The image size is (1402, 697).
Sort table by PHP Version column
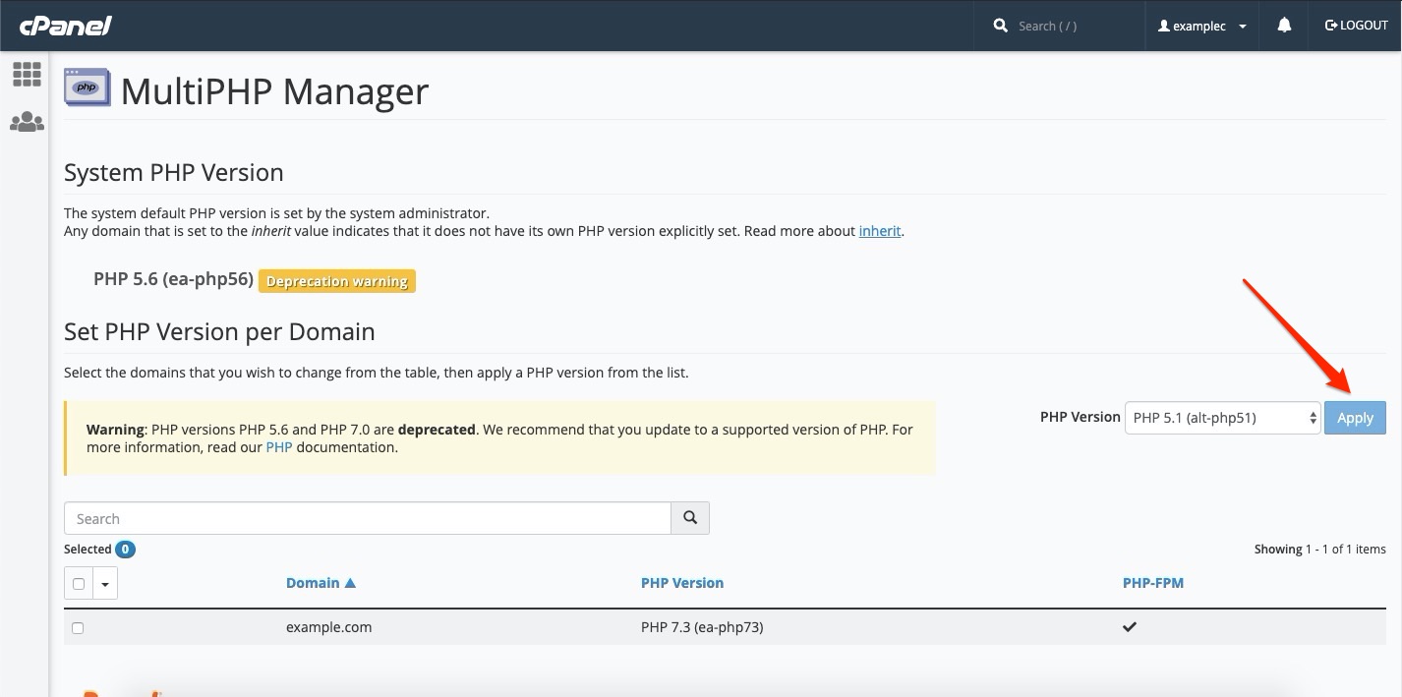[x=682, y=583]
